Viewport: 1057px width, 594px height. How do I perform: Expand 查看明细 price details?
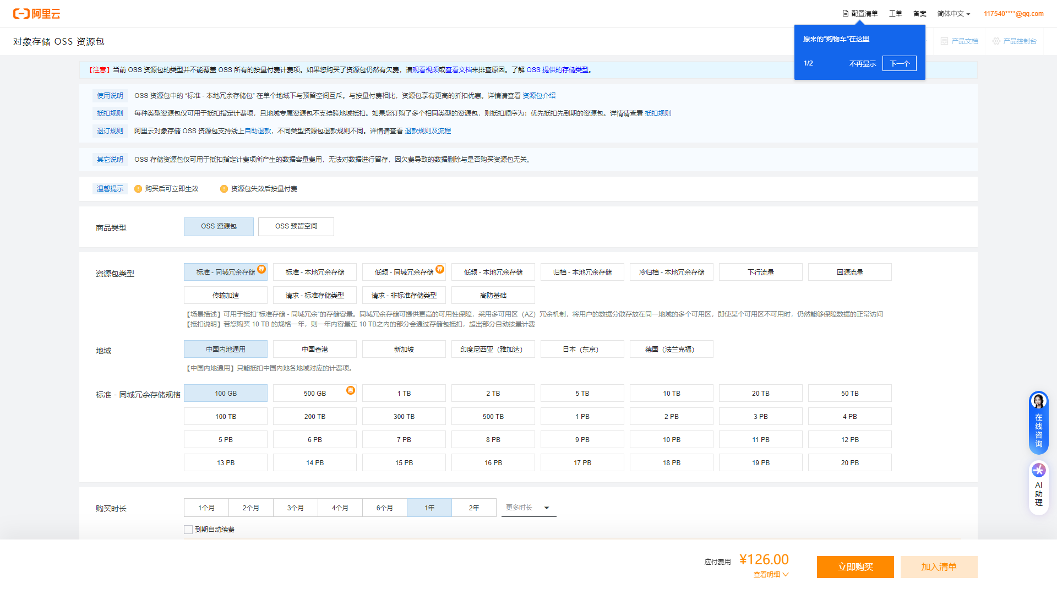[771, 575]
